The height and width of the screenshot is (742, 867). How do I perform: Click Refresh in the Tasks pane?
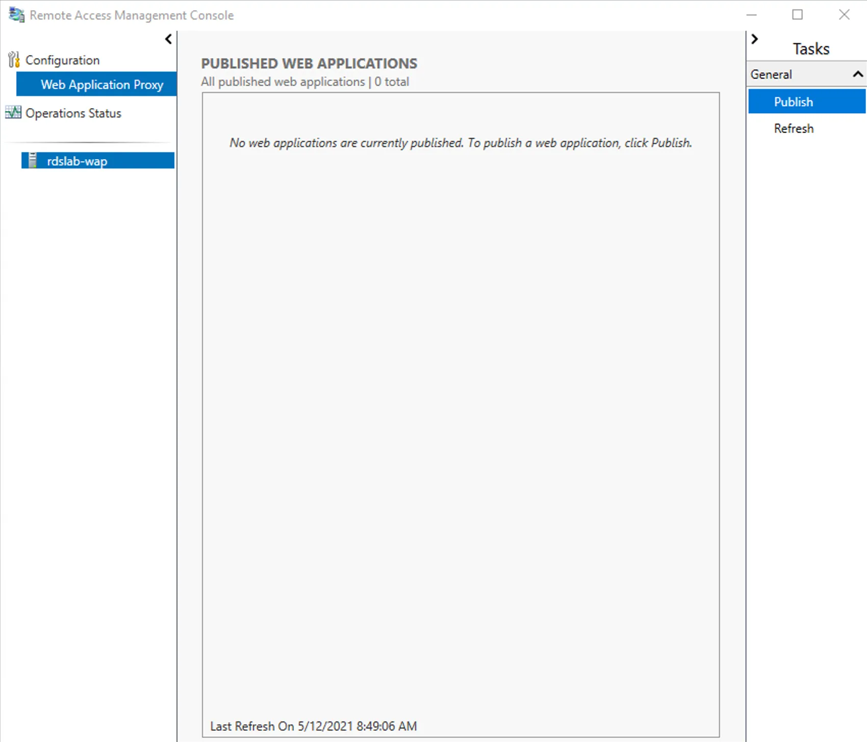pyautogui.click(x=793, y=128)
